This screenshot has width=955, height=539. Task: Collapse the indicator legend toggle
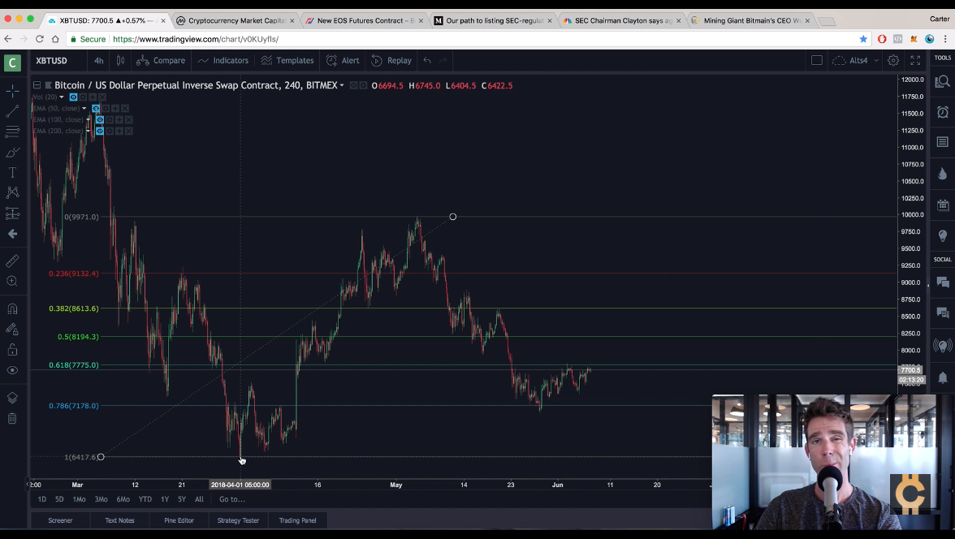37,85
